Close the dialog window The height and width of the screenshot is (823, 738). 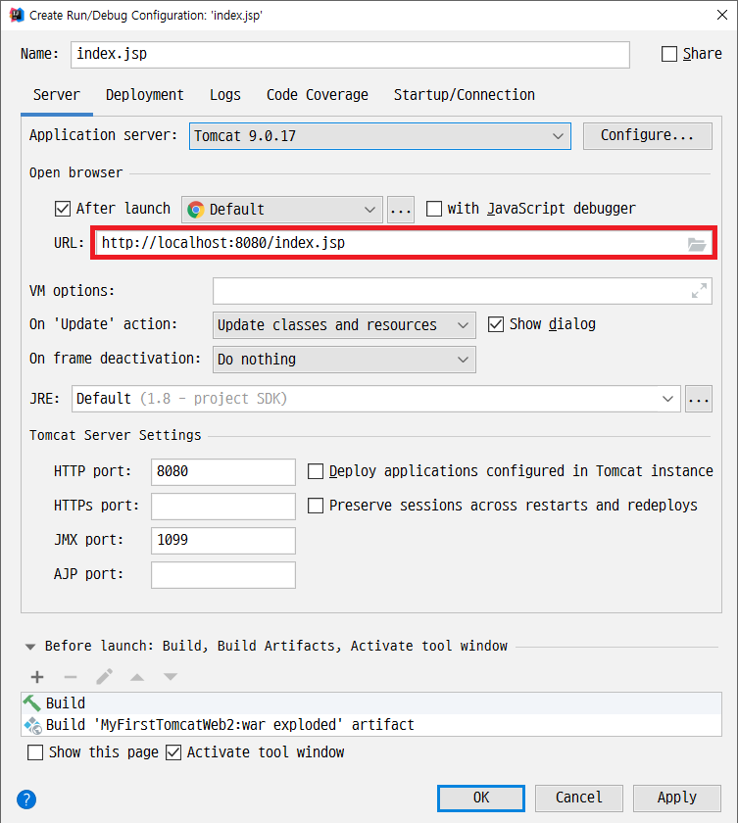pos(722,15)
